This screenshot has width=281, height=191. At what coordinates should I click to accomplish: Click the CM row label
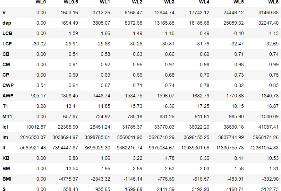click(x=6, y=64)
